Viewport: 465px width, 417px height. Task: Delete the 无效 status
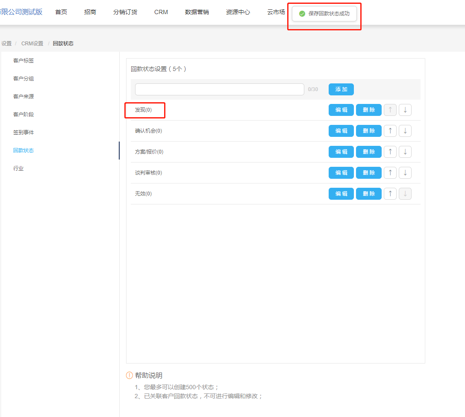[368, 194]
